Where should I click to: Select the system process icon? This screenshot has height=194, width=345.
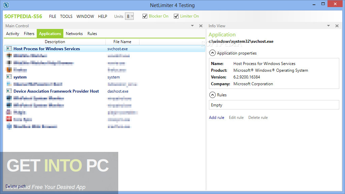(x=8, y=77)
